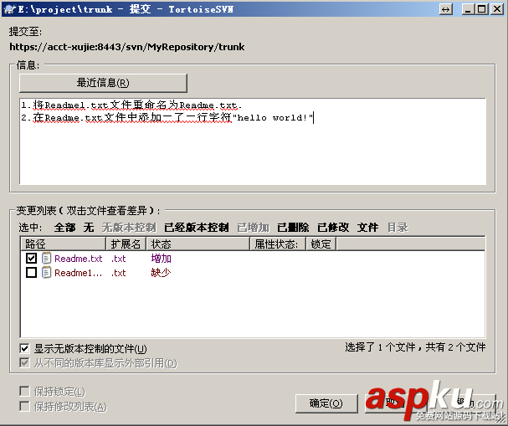
Task: Toggle 保持锁定 checkbox
Action: pyautogui.click(x=24, y=392)
